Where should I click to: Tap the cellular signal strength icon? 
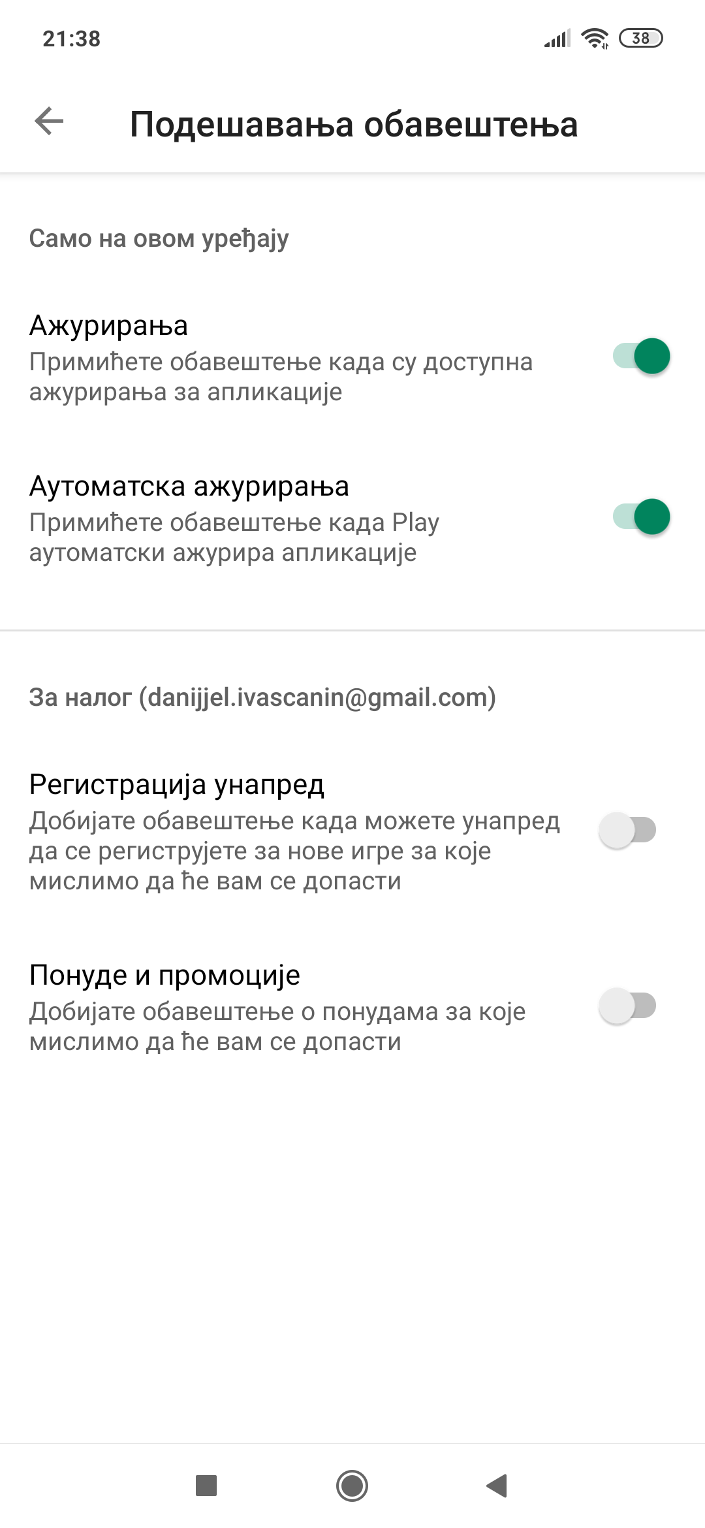[x=557, y=39]
